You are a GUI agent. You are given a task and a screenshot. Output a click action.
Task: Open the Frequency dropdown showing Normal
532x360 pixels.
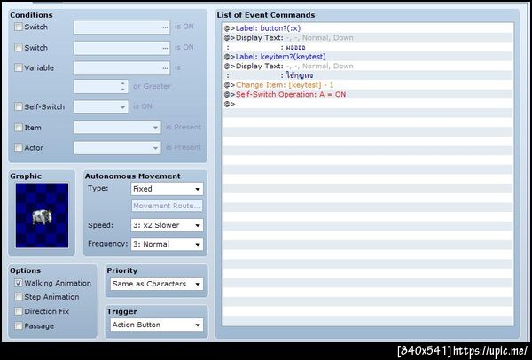[x=167, y=244]
